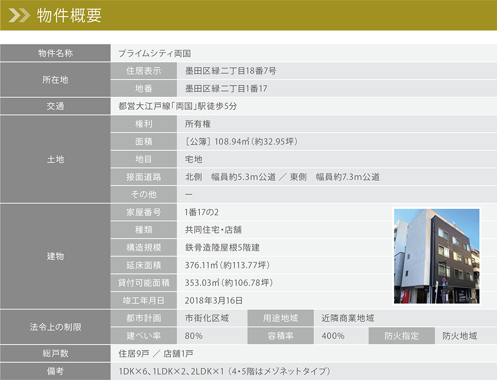Click the 土地 section header
497x380 pixels.
click(55, 159)
